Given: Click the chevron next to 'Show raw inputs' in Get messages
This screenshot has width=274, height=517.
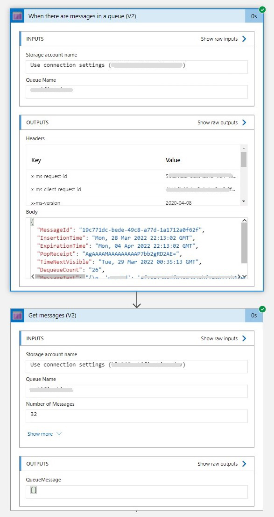Looking at the screenshot, I should pos(244,338).
